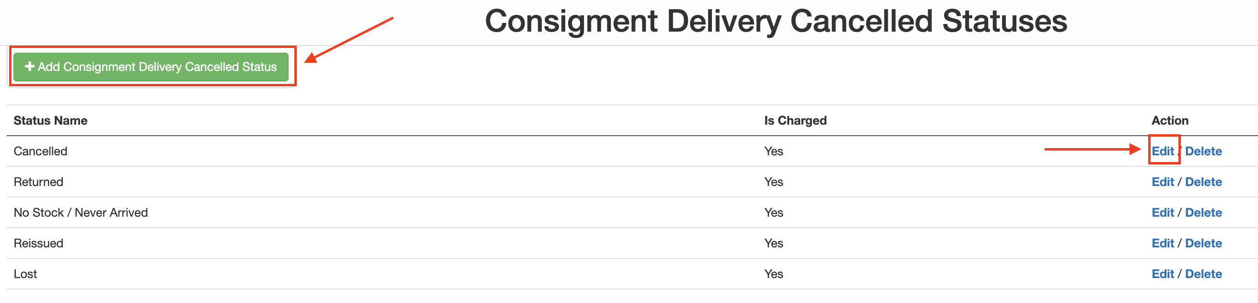Screen dimensions: 1258x303
Task: Edit the Returned status
Action: [x=1164, y=182]
